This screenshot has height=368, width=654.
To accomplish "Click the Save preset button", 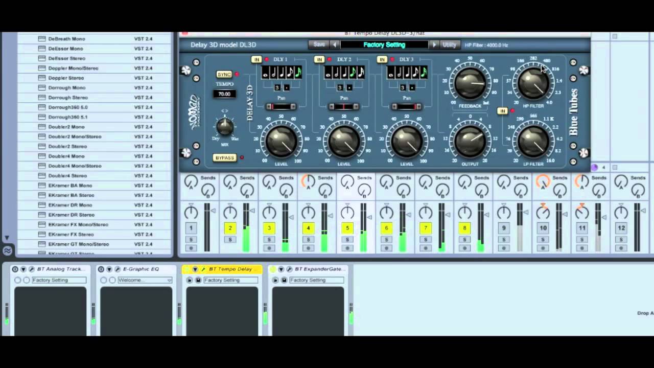I will (319, 45).
